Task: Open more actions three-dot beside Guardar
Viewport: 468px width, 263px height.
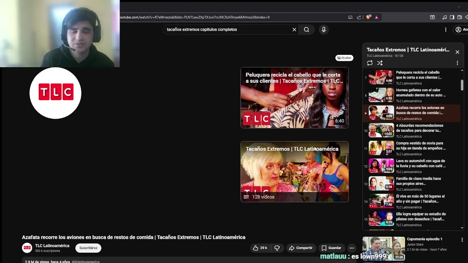Action: pos(352,248)
